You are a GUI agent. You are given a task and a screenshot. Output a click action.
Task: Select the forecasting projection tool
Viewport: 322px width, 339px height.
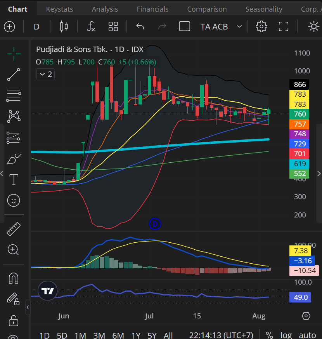(14, 137)
